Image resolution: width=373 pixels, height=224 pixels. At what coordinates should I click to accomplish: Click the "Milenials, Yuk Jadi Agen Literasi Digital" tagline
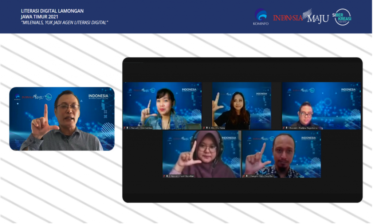click(x=64, y=23)
